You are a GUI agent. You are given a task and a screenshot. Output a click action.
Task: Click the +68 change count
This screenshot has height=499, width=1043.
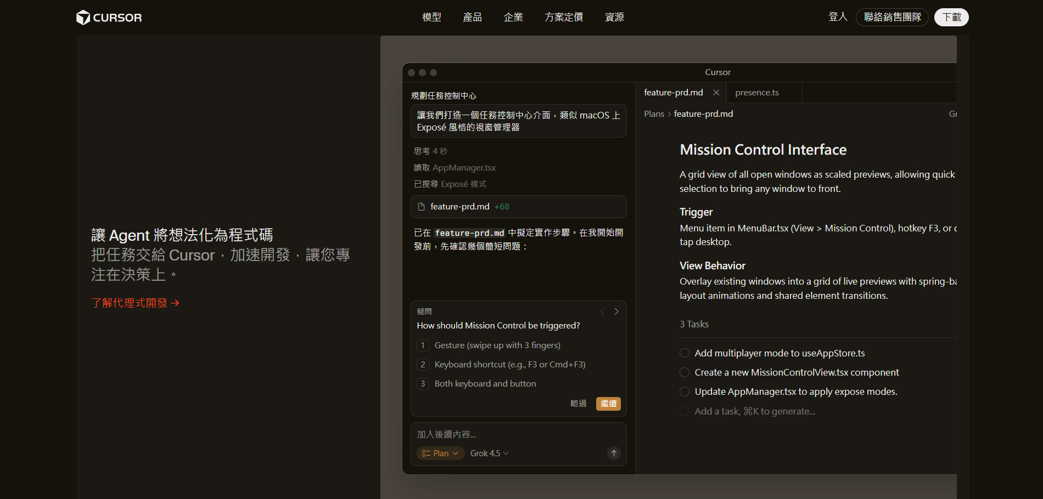pyautogui.click(x=502, y=207)
